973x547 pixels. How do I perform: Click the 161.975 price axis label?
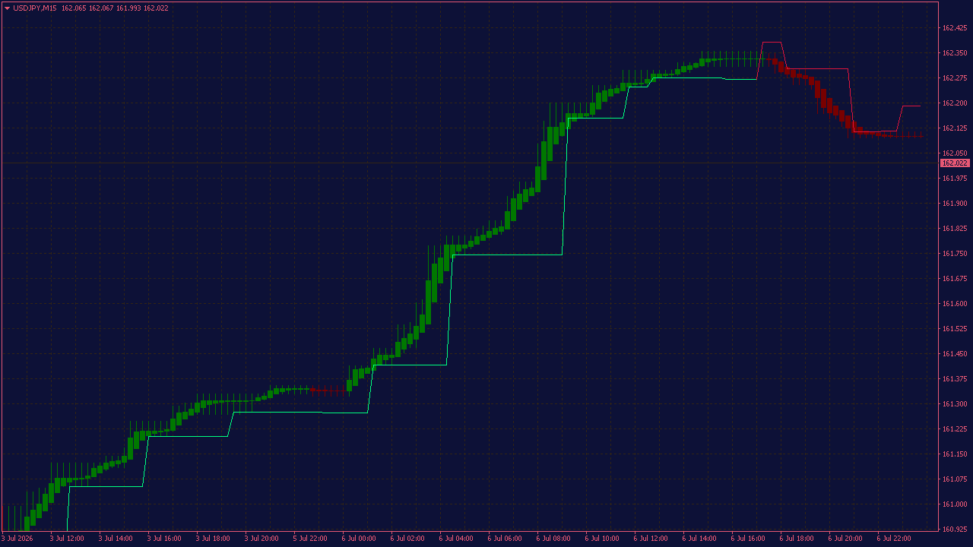tap(955, 179)
